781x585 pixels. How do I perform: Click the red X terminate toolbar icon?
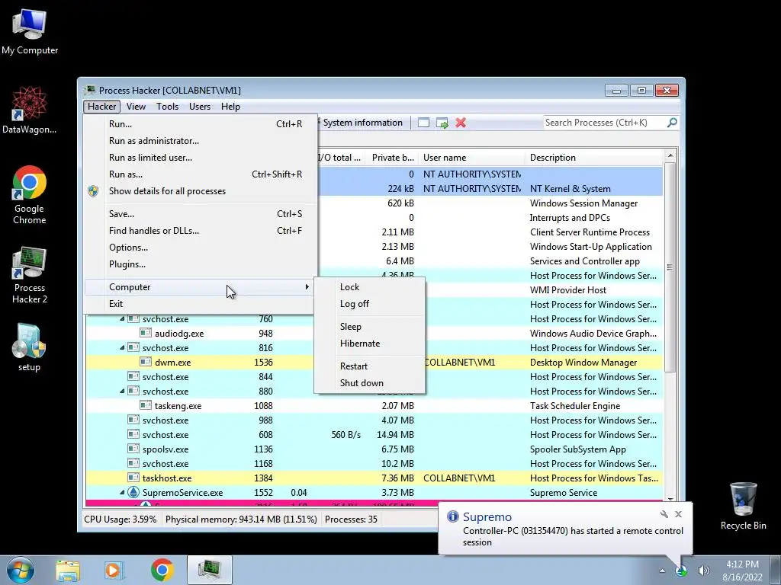pos(461,123)
